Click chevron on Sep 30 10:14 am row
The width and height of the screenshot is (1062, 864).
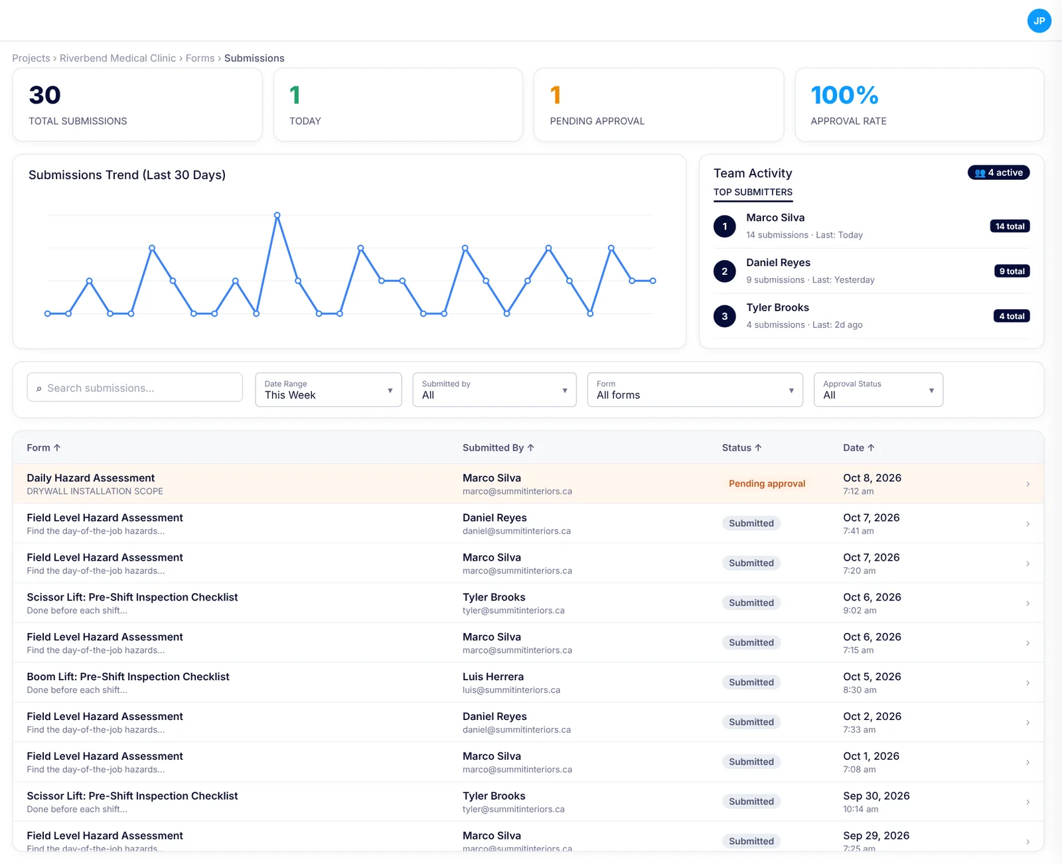[1027, 802]
